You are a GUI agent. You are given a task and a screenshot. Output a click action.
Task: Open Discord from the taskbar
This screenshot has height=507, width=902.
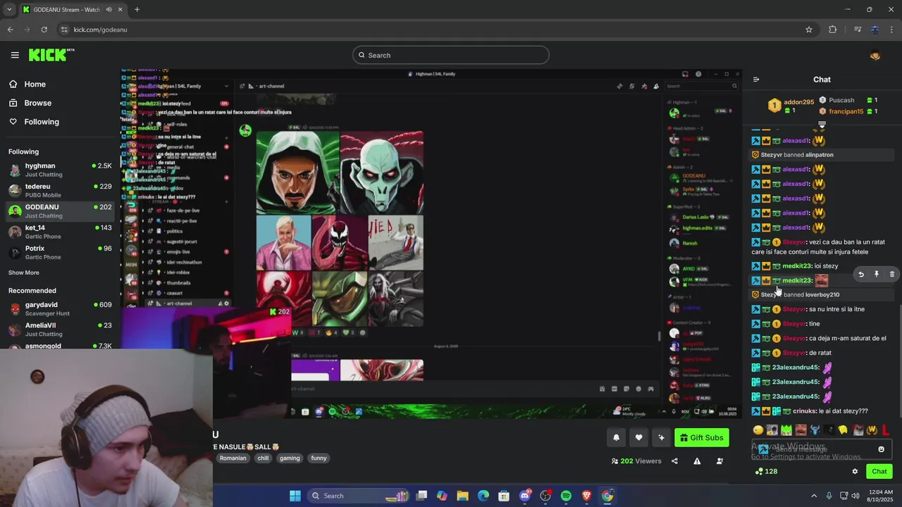pyautogui.click(x=525, y=496)
